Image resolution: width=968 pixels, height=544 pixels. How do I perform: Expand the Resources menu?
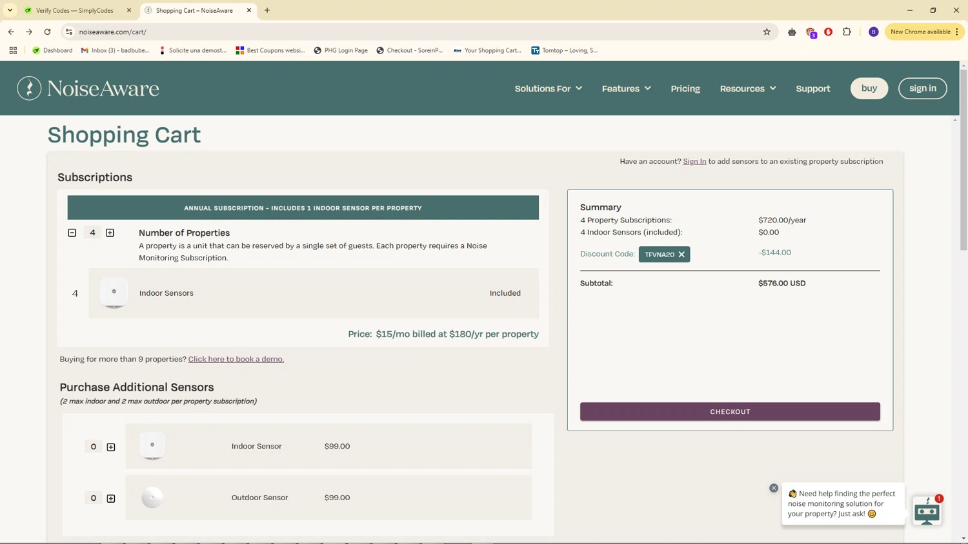tap(748, 88)
